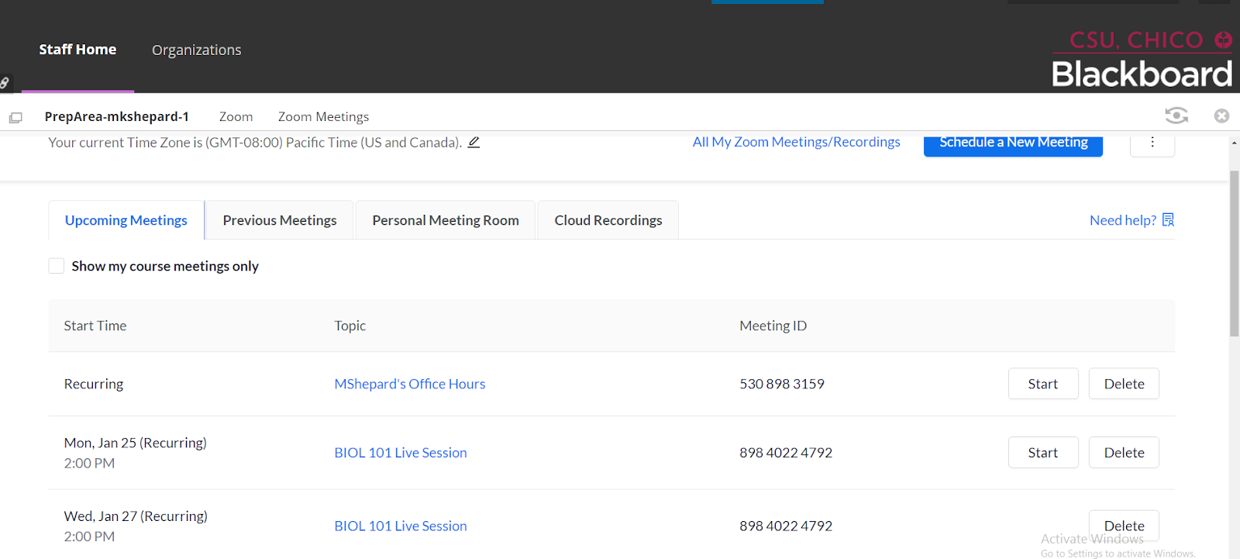1240x559 pixels.
Task: Start MShepard's Office Hours meeting
Action: click(x=1043, y=384)
